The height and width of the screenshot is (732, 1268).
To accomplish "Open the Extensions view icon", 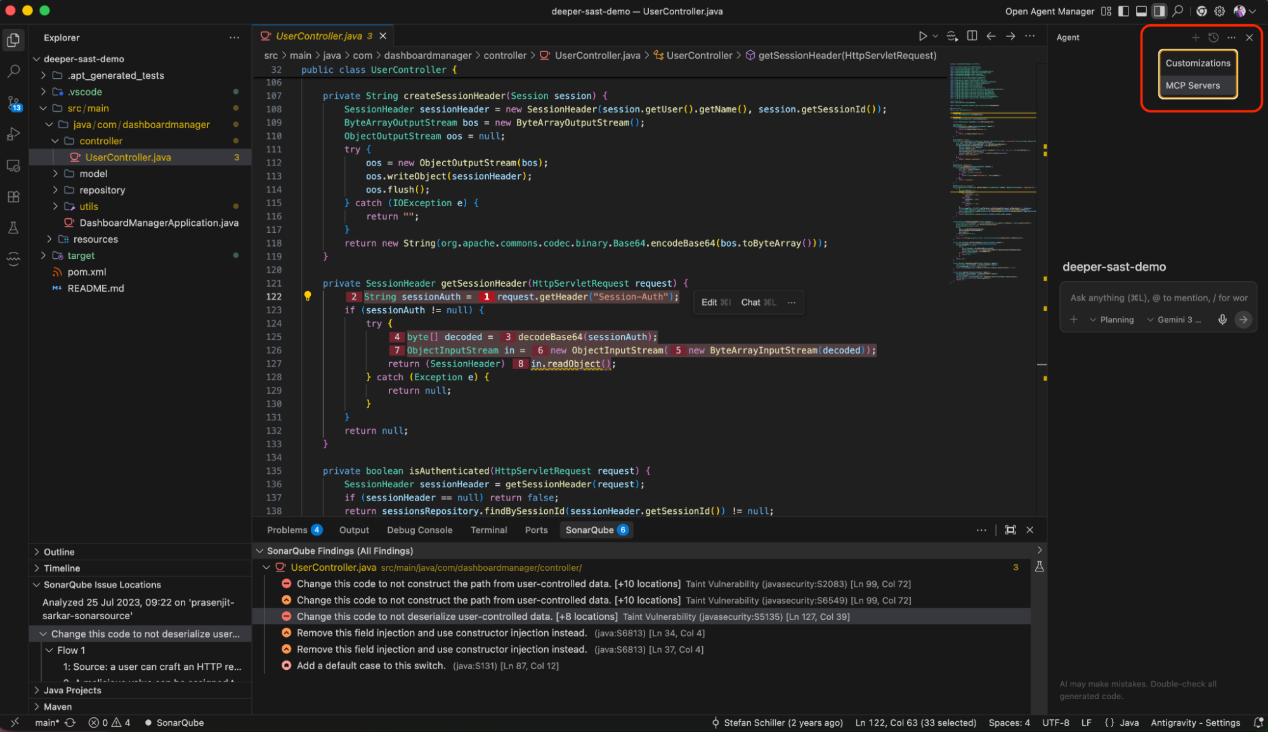I will click(x=13, y=197).
